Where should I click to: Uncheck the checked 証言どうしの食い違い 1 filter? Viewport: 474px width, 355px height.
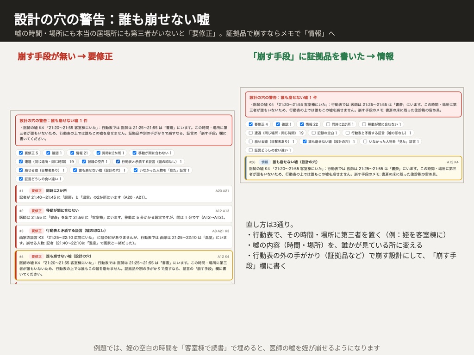point(21,179)
